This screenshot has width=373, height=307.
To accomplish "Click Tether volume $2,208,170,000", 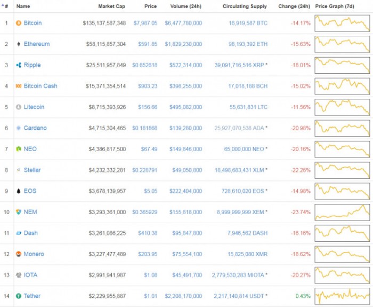I will tap(183, 296).
